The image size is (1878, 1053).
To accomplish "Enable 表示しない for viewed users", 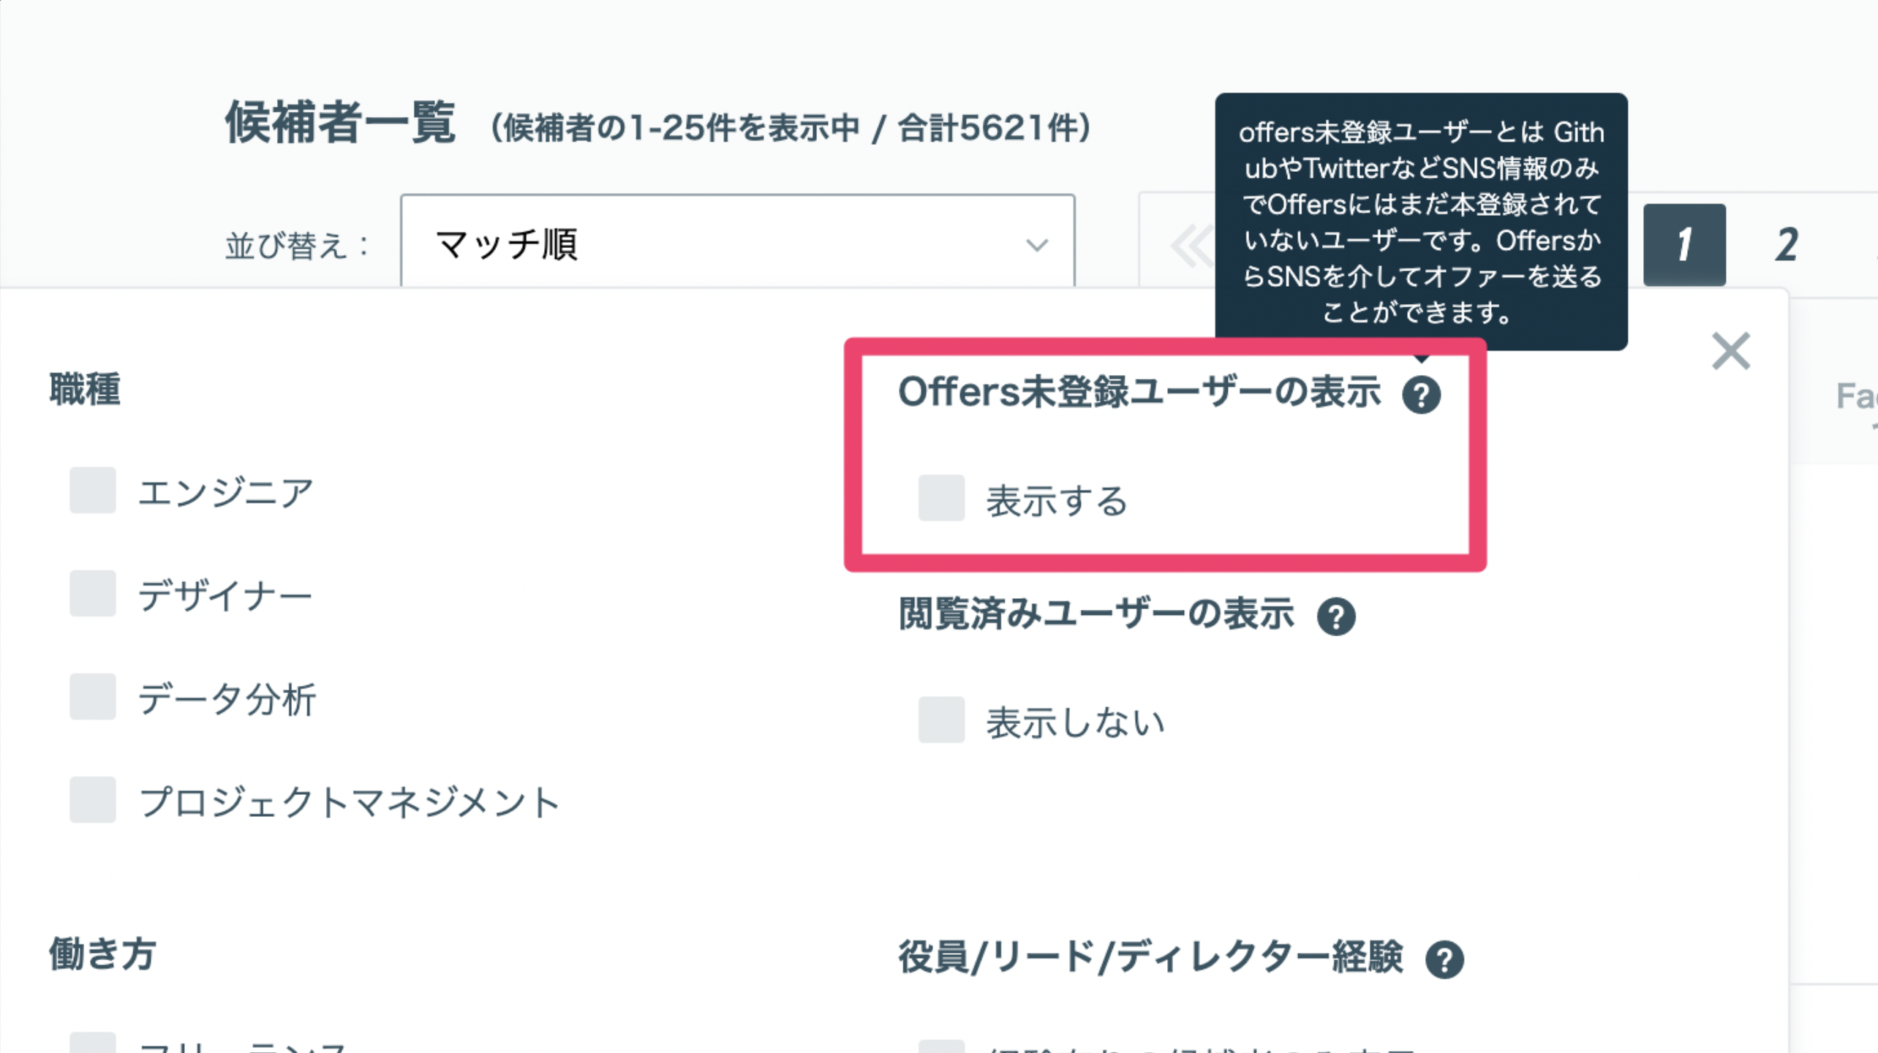I will click(x=941, y=720).
